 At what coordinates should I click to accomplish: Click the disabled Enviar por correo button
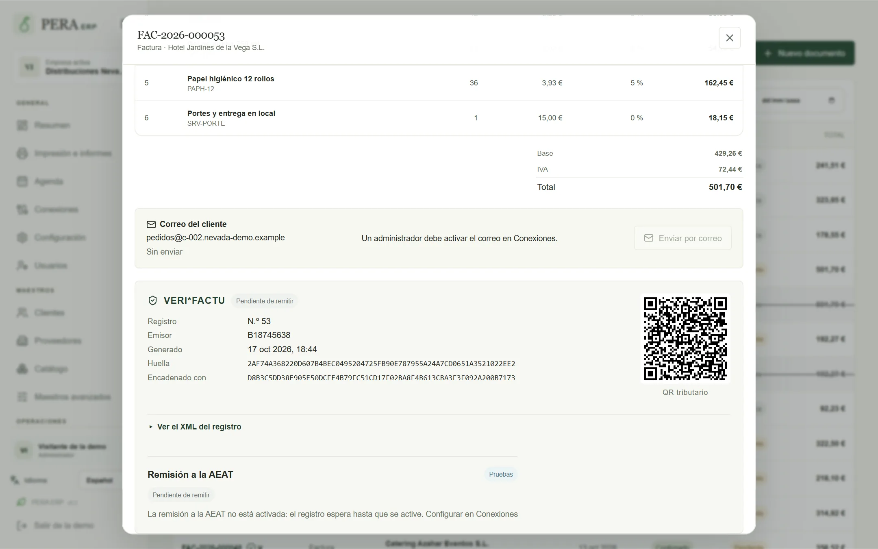(x=683, y=238)
